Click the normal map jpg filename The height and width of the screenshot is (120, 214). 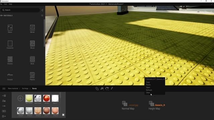point(133,105)
